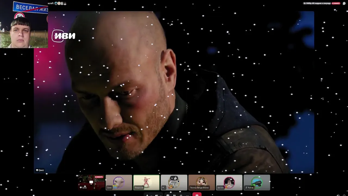The width and height of the screenshot is (348, 196).
Task: Click the red disconnect call button
Action: (197, 194)
